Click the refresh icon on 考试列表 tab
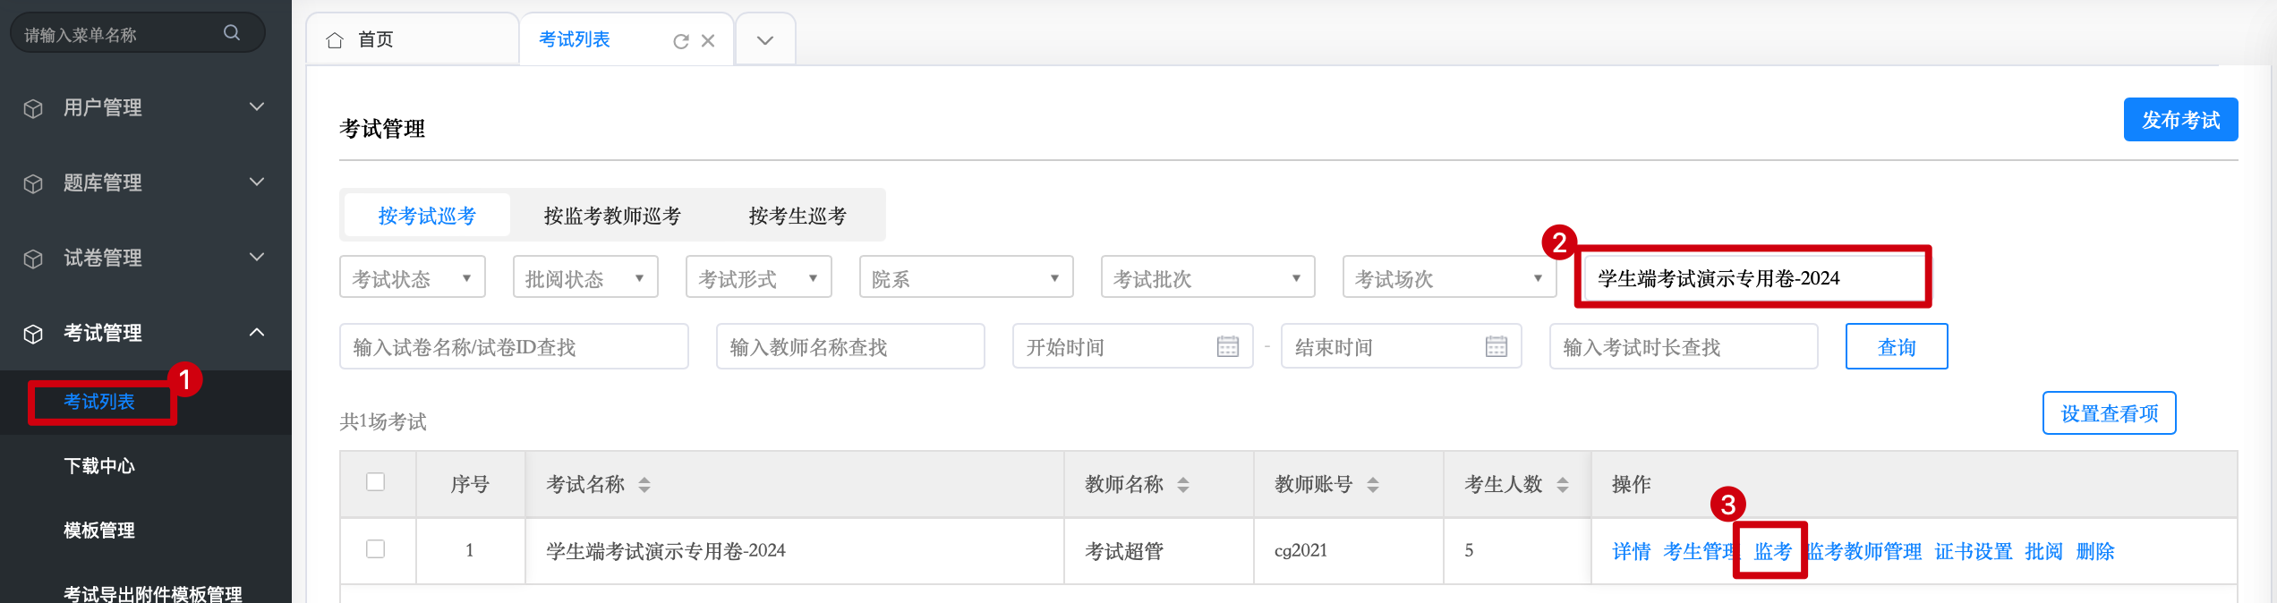2277x603 pixels. (680, 41)
